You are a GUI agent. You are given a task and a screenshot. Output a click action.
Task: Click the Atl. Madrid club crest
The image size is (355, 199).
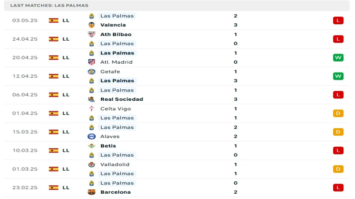click(92, 62)
